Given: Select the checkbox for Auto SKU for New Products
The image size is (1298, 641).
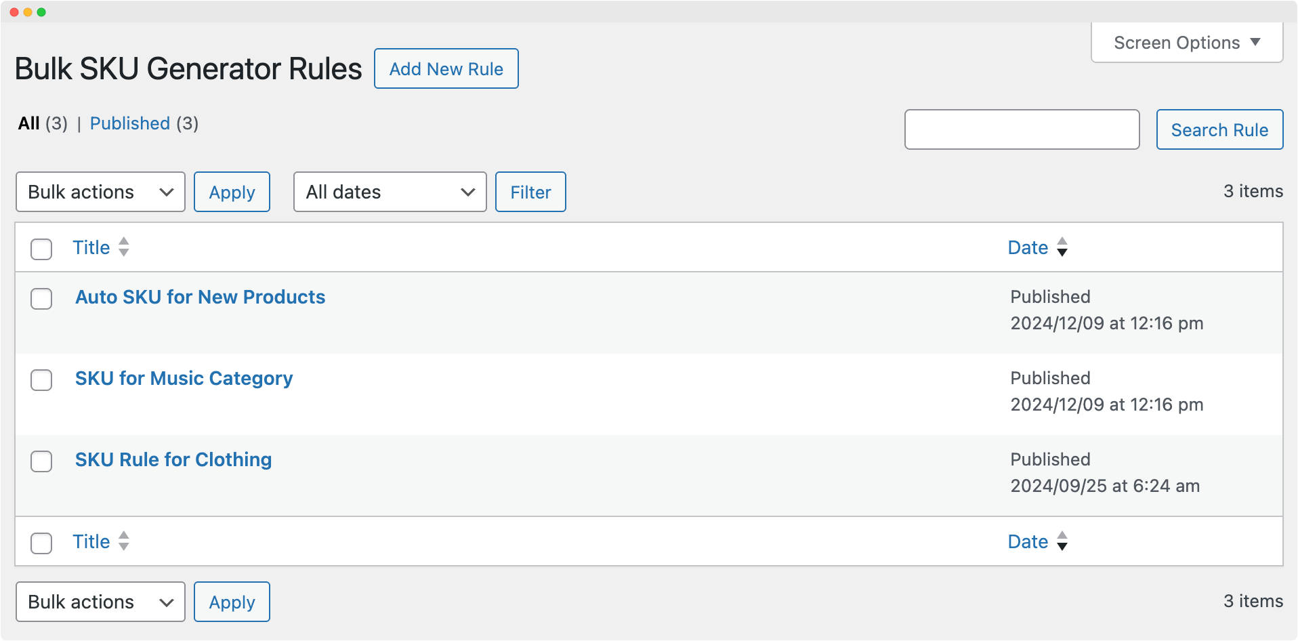Looking at the screenshot, I should click(x=41, y=299).
